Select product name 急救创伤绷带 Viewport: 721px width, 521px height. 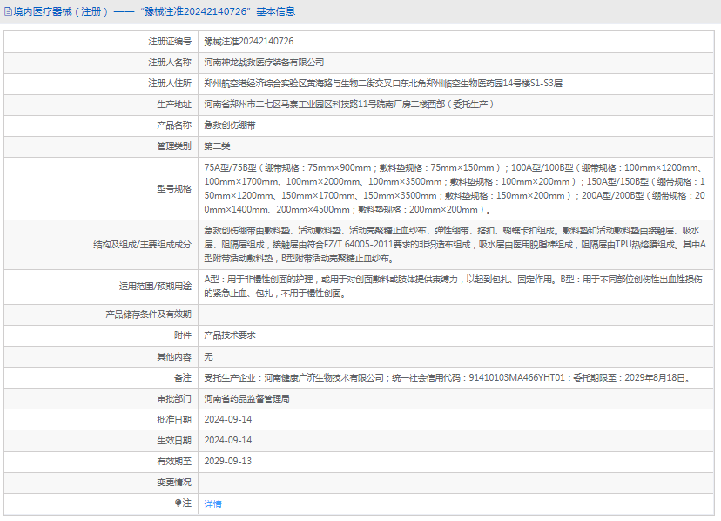click(x=230, y=125)
